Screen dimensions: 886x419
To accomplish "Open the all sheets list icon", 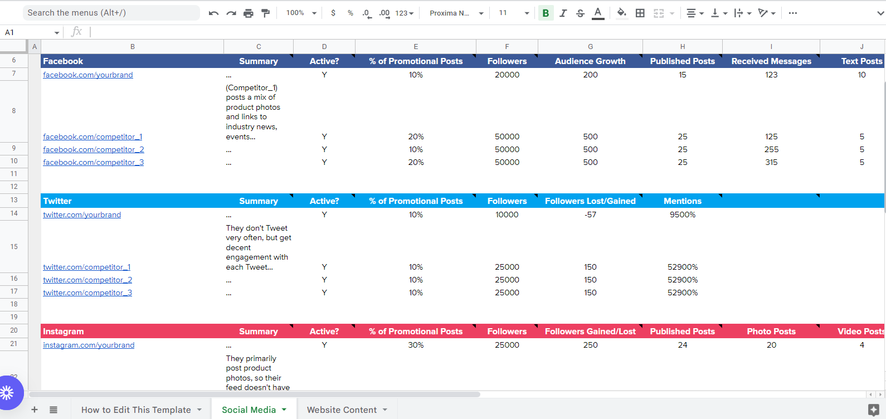I will click(x=53, y=410).
